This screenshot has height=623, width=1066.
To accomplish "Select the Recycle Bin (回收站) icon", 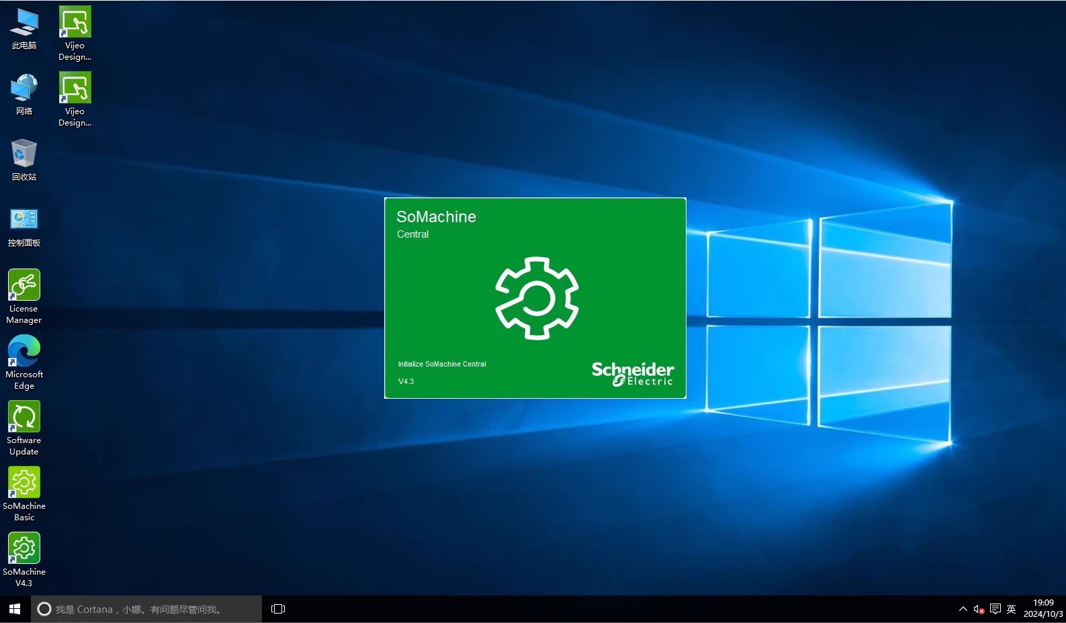I will (x=24, y=160).
